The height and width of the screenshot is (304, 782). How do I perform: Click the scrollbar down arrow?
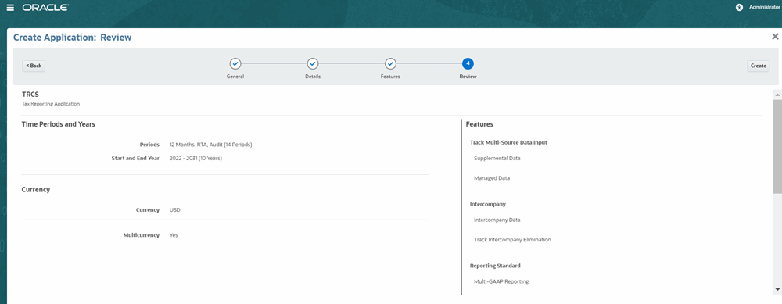[x=777, y=289]
